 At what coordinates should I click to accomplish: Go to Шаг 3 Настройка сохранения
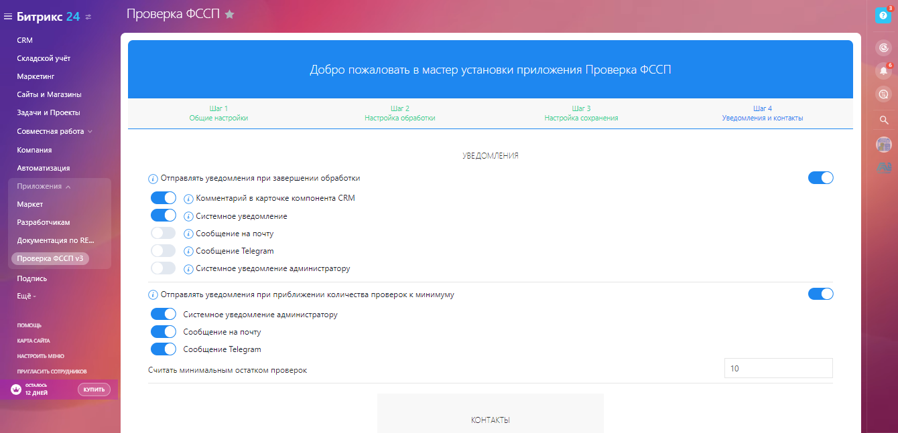click(x=581, y=113)
